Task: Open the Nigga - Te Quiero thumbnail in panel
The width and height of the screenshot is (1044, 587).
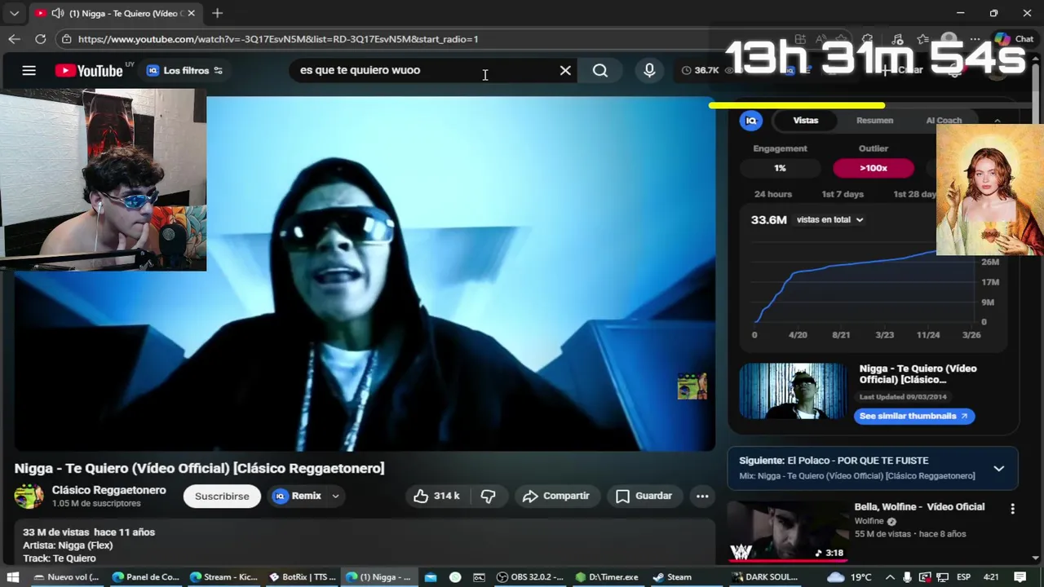Action: coord(793,391)
